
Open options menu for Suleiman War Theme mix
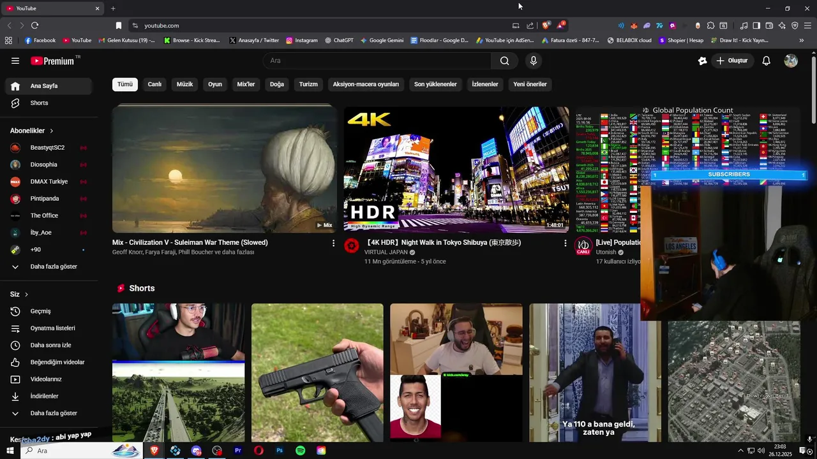pos(333,243)
